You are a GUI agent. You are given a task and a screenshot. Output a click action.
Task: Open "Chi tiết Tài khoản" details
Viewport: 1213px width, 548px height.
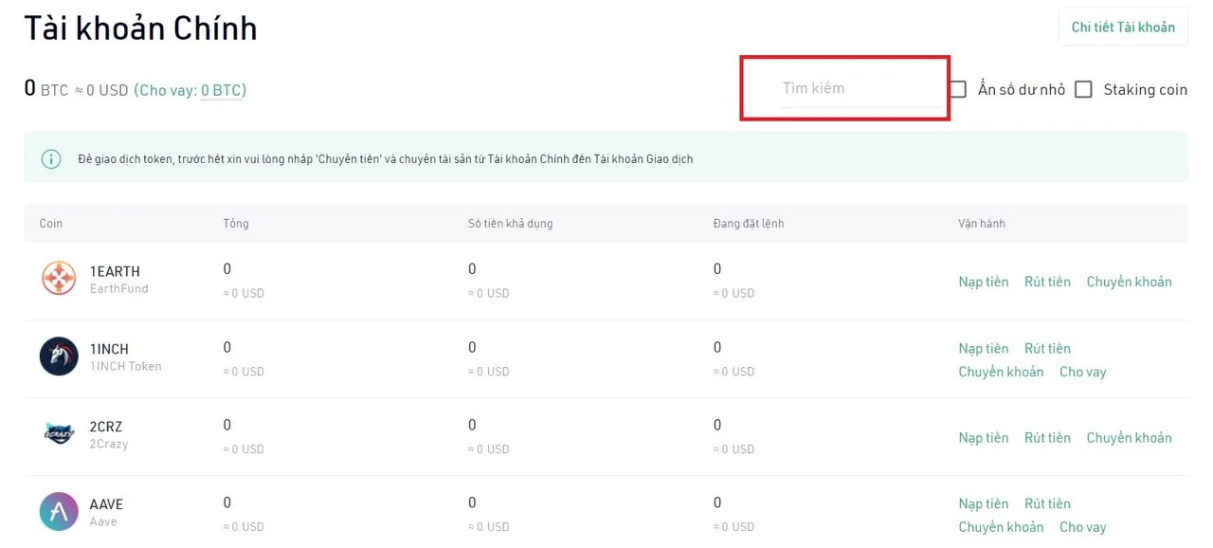[x=1122, y=27]
